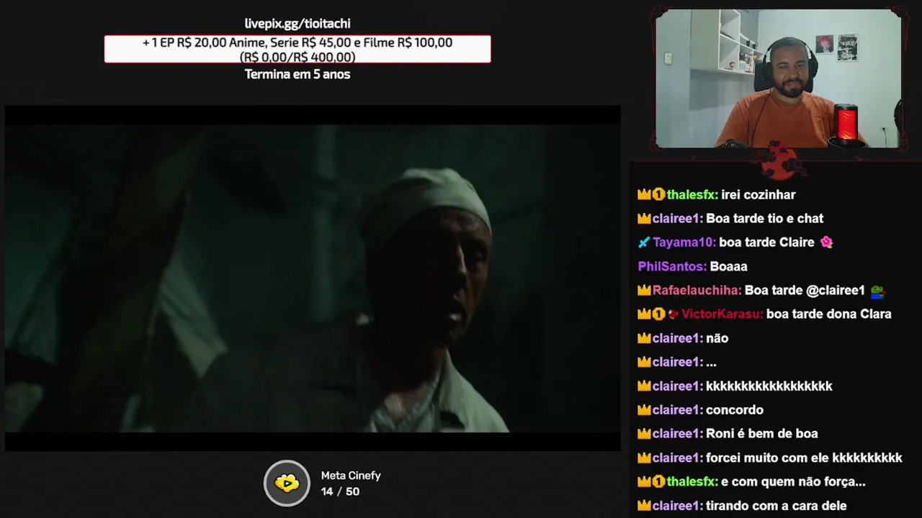Click the 'Meta Cinefy' label

pos(351,476)
